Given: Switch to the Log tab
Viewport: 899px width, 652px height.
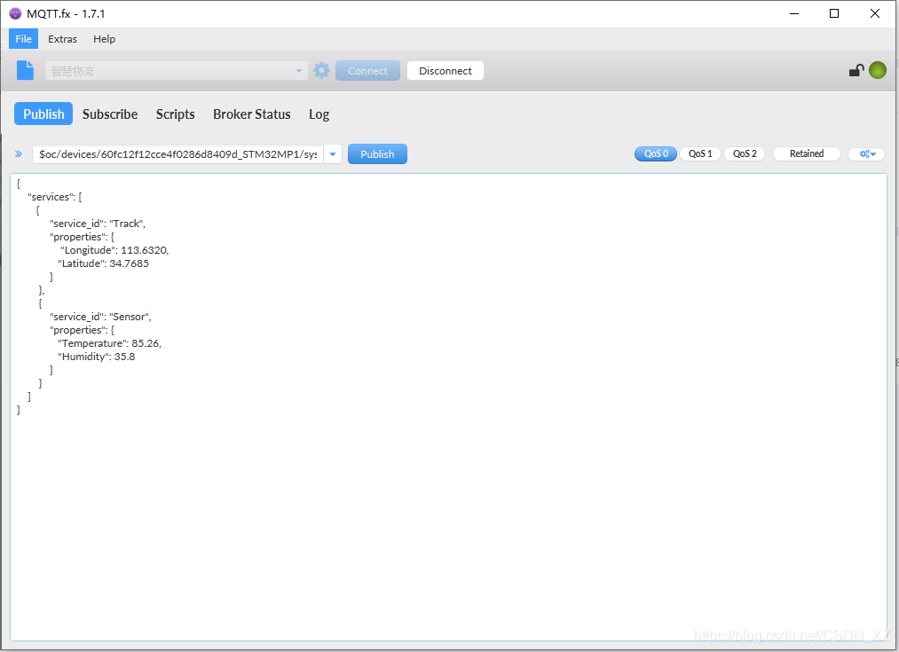Looking at the screenshot, I should pyautogui.click(x=319, y=114).
